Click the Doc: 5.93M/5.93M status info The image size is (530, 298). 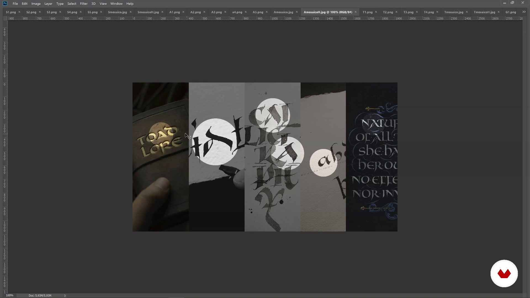pyautogui.click(x=40, y=296)
